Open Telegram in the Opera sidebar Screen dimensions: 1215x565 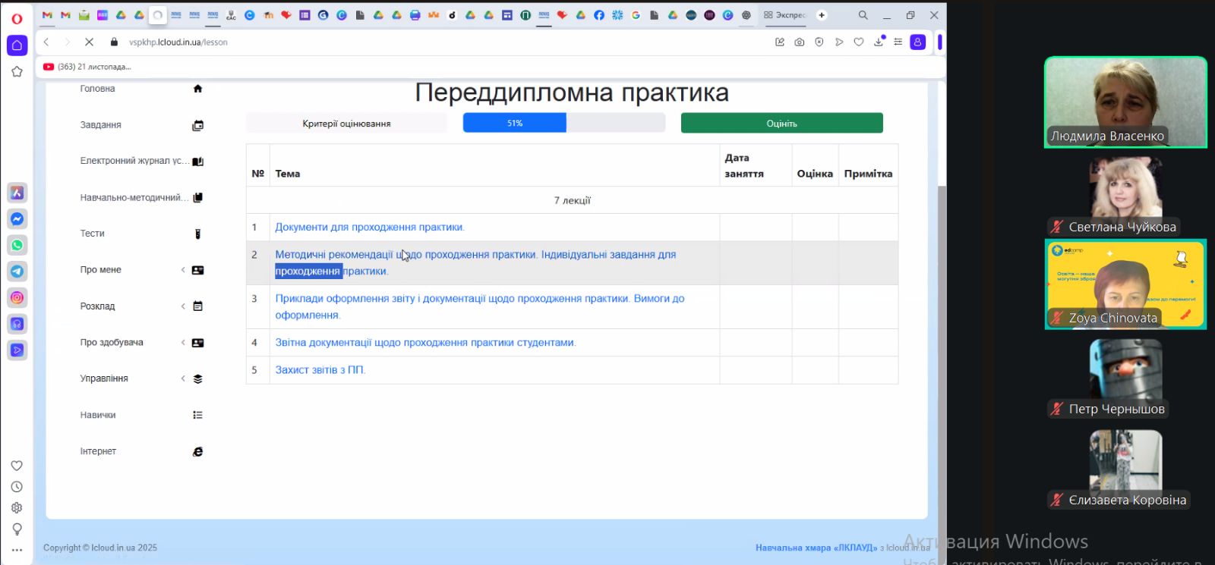pyautogui.click(x=17, y=272)
